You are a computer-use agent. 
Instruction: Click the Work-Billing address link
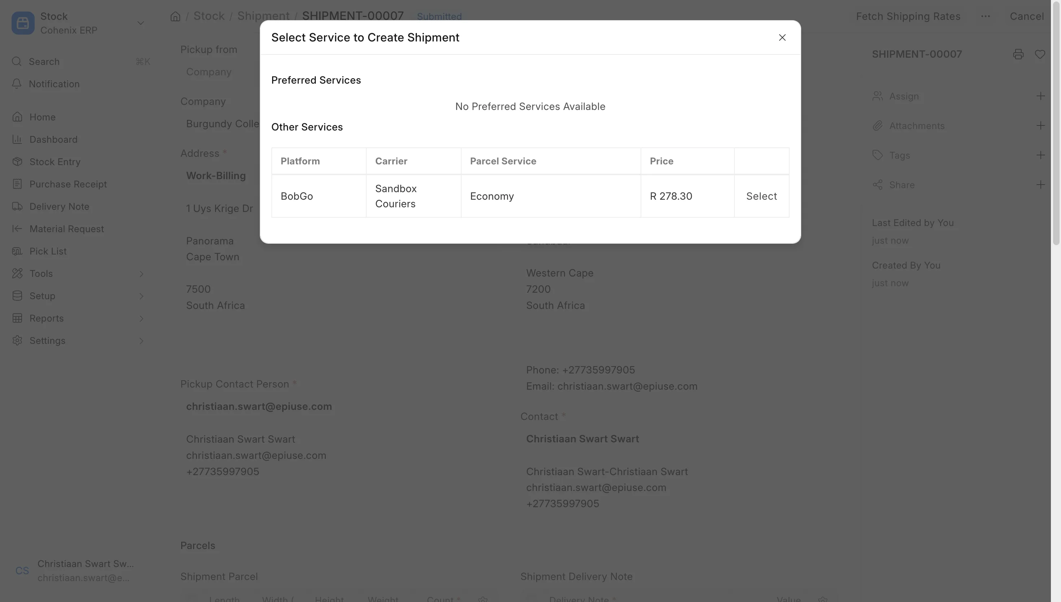click(x=215, y=176)
